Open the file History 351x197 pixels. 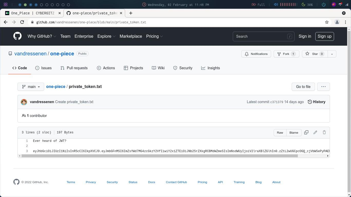coord(317,102)
